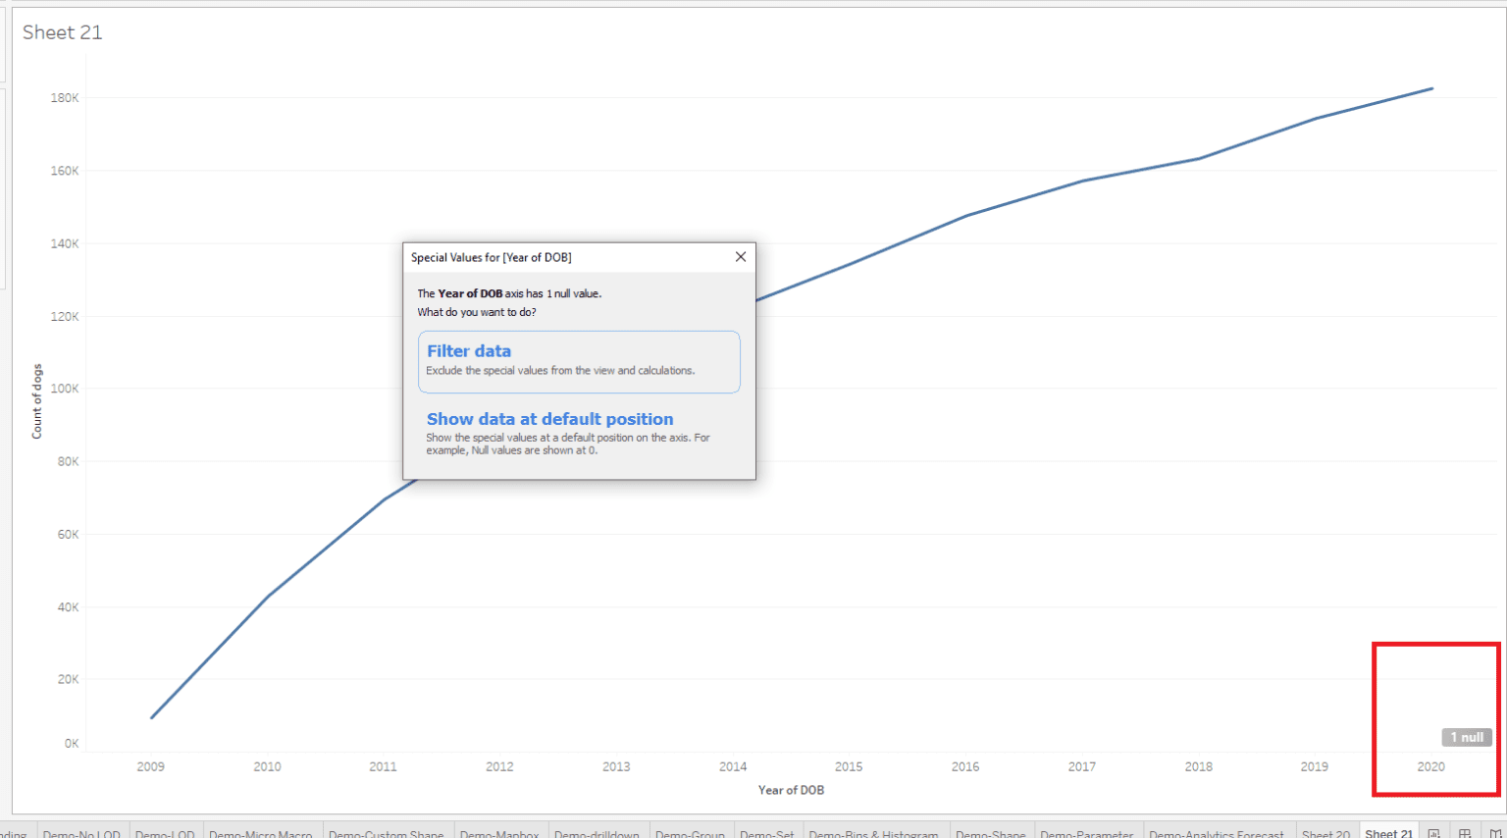Switch to the Sheet 20 tab
Screen dimensions: 1507x838
click(x=1326, y=833)
